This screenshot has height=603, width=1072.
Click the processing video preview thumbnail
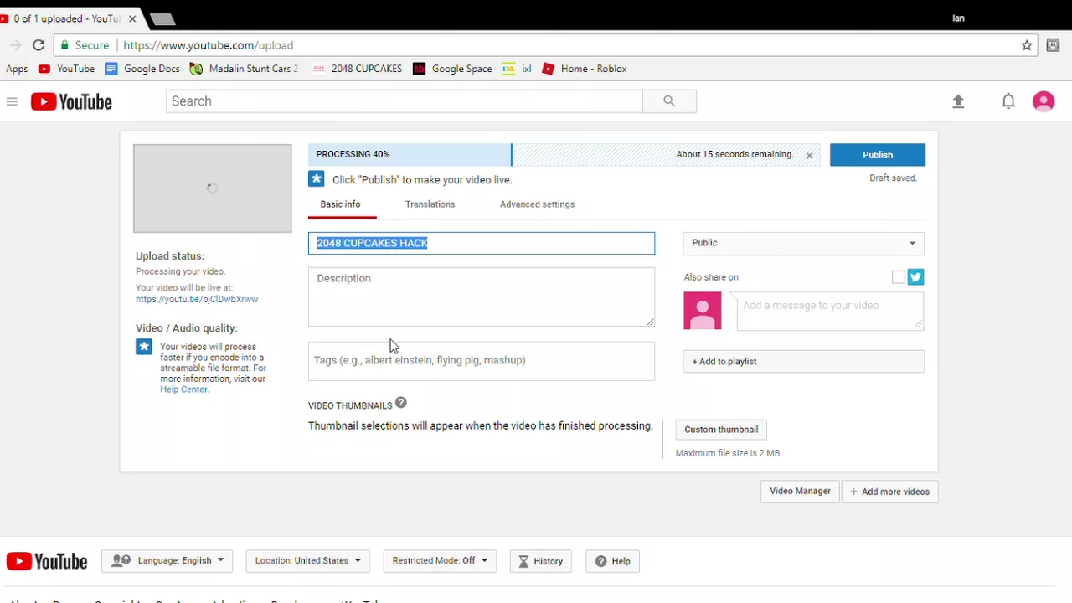[x=213, y=188]
